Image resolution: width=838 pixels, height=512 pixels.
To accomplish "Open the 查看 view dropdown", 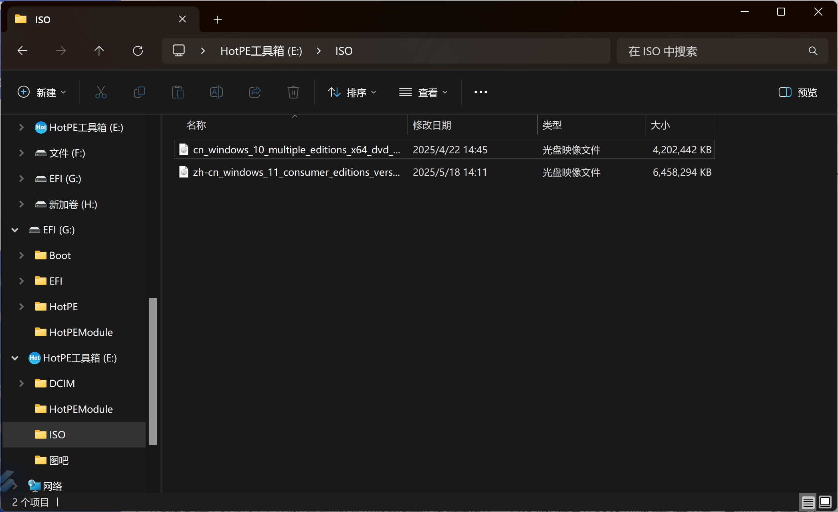I will point(423,92).
